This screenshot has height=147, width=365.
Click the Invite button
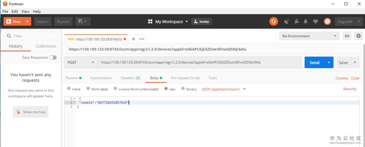click(201, 21)
